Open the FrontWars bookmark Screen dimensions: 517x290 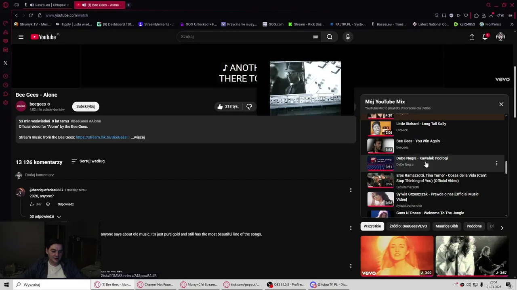(490, 24)
